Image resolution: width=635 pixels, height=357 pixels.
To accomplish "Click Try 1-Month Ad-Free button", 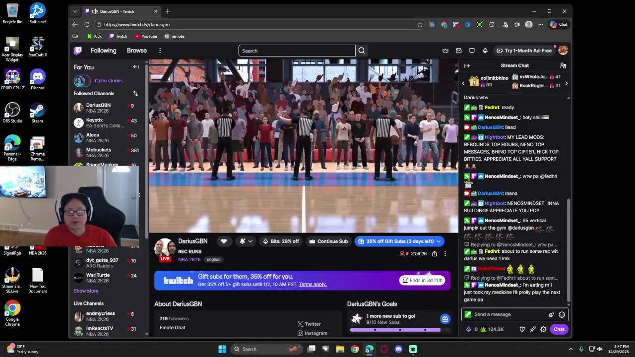I will (524, 51).
